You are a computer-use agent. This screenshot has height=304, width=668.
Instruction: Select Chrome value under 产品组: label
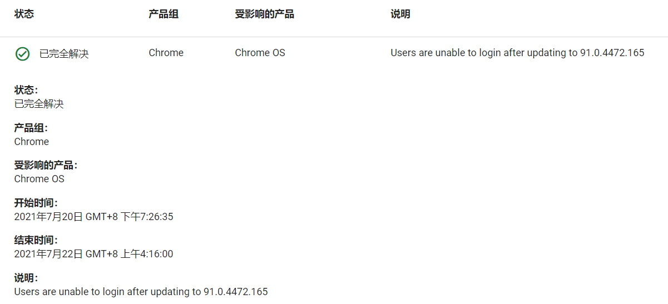pos(32,142)
